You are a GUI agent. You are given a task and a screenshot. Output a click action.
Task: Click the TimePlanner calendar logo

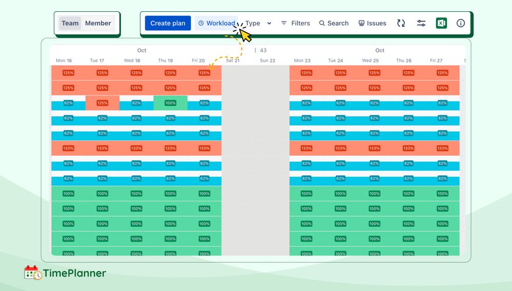tap(33, 273)
